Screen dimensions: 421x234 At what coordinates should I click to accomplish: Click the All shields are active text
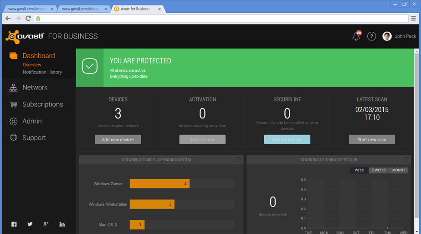point(128,70)
